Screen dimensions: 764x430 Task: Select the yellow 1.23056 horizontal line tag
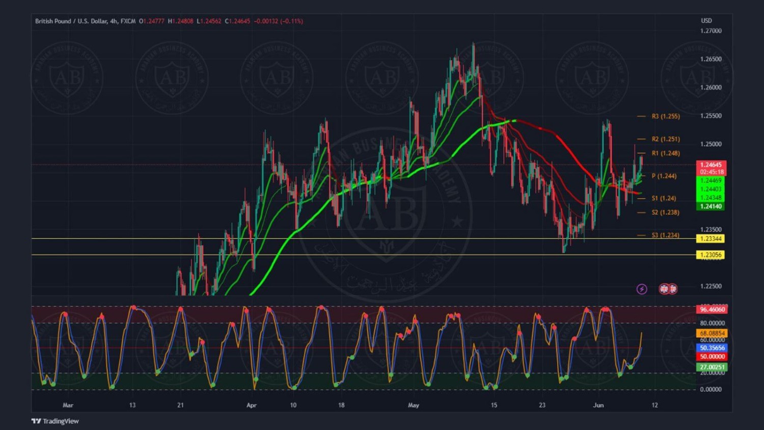[711, 255]
